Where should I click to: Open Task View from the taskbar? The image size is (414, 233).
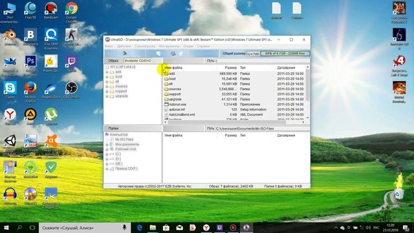[x=32, y=228]
